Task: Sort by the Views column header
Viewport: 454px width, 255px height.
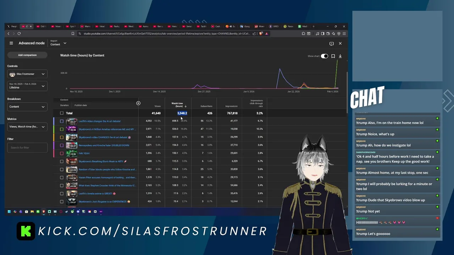Action: [x=157, y=106]
